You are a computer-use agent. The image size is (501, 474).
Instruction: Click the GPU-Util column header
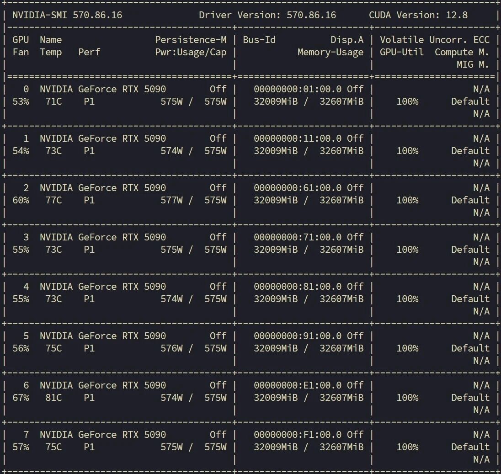pos(401,52)
